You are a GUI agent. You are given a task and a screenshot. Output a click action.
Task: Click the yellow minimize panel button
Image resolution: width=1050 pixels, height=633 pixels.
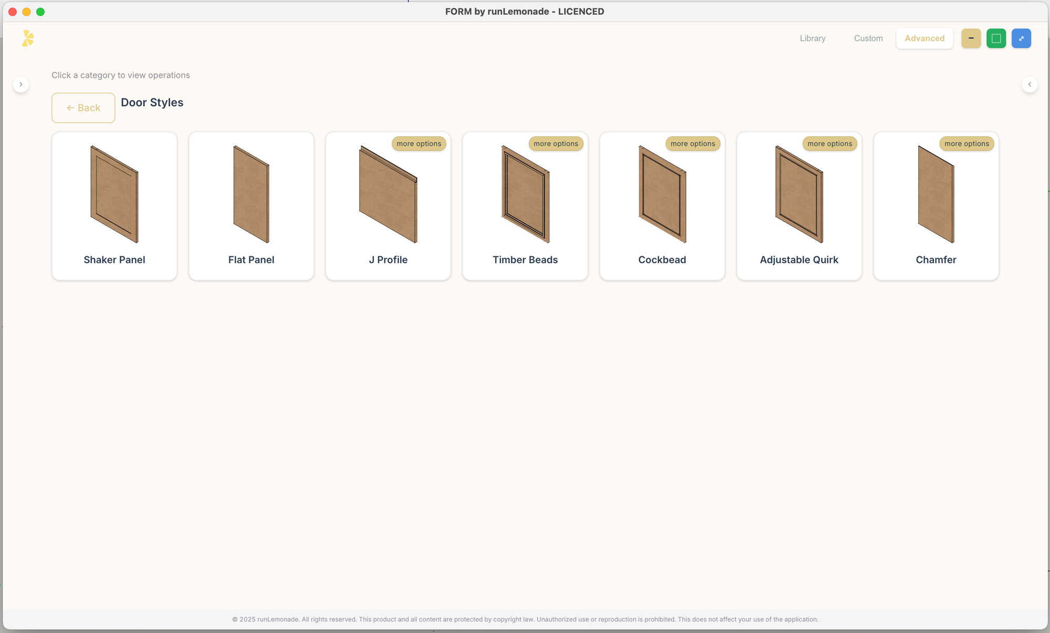pos(971,38)
